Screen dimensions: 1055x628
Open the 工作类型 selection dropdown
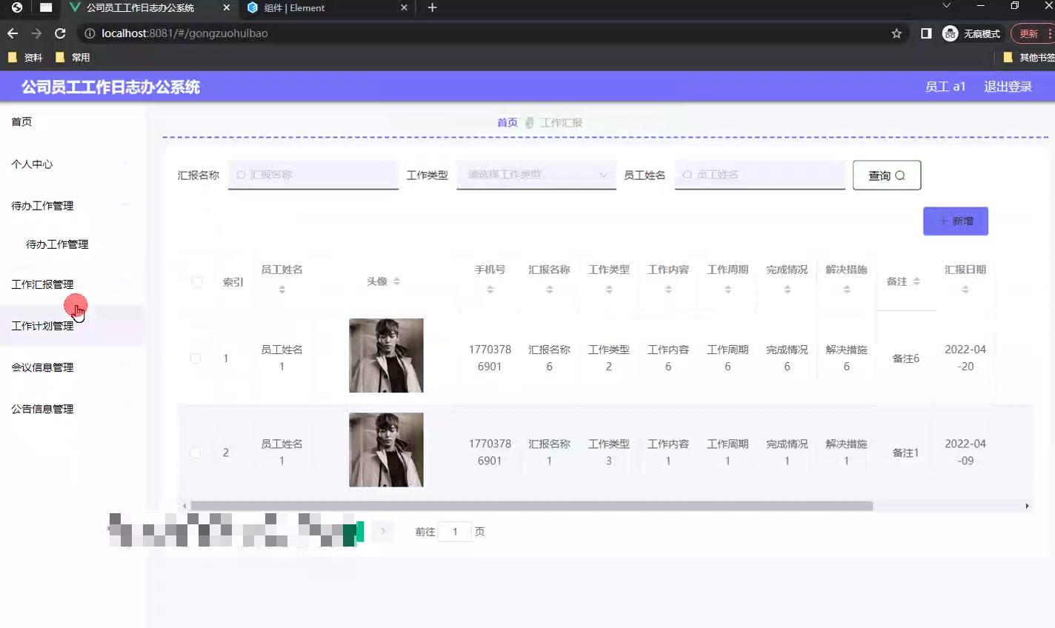point(535,175)
